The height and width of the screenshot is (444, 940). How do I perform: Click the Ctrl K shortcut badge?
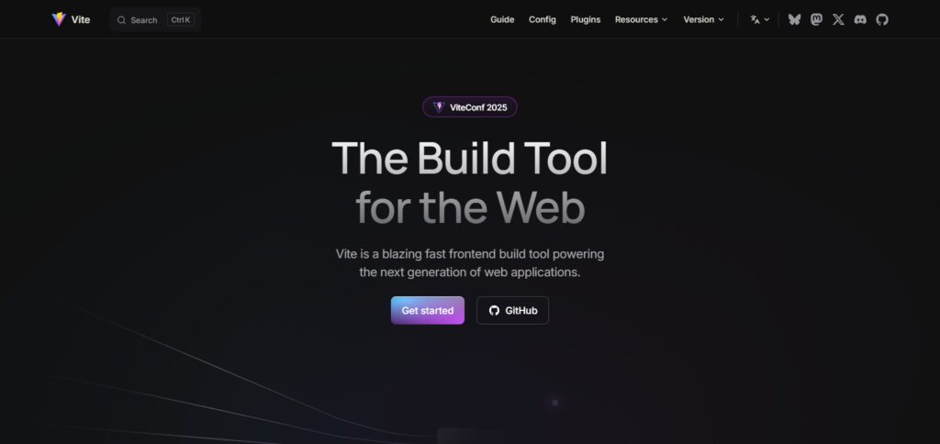point(181,20)
